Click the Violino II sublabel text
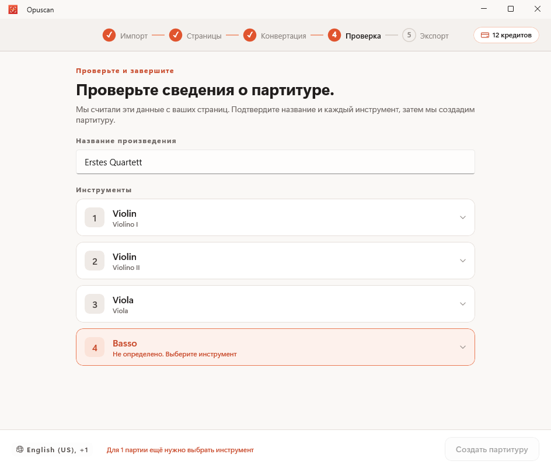This screenshot has width=551, height=468. point(126,268)
